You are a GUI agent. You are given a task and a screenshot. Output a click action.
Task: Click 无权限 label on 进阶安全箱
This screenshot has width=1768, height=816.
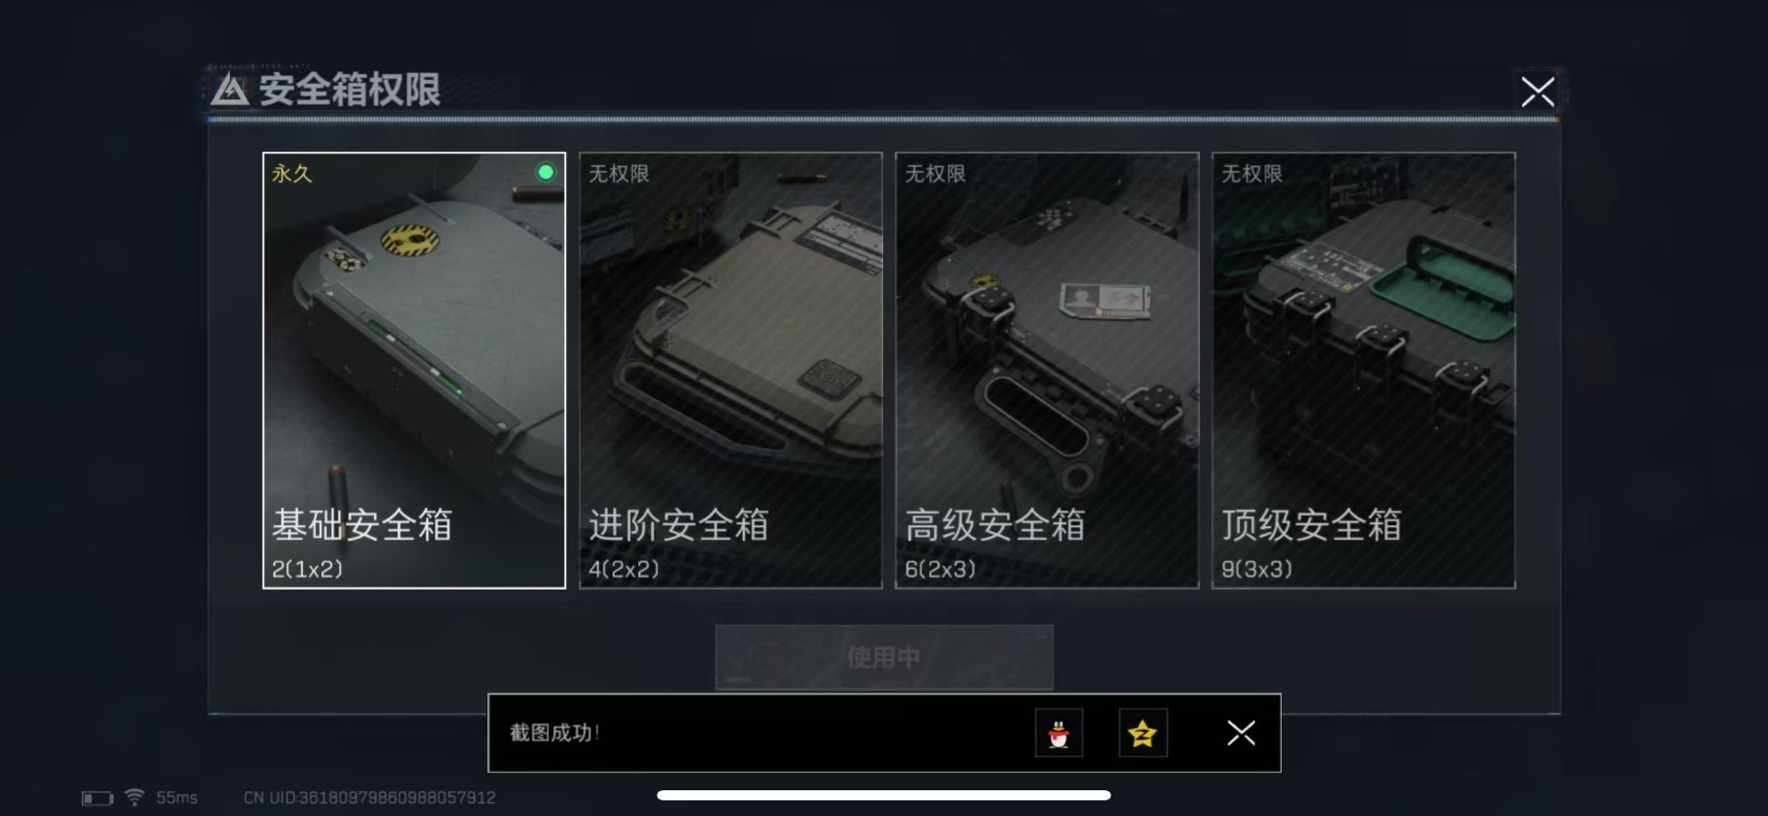pyautogui.click(x=619, y=173)
